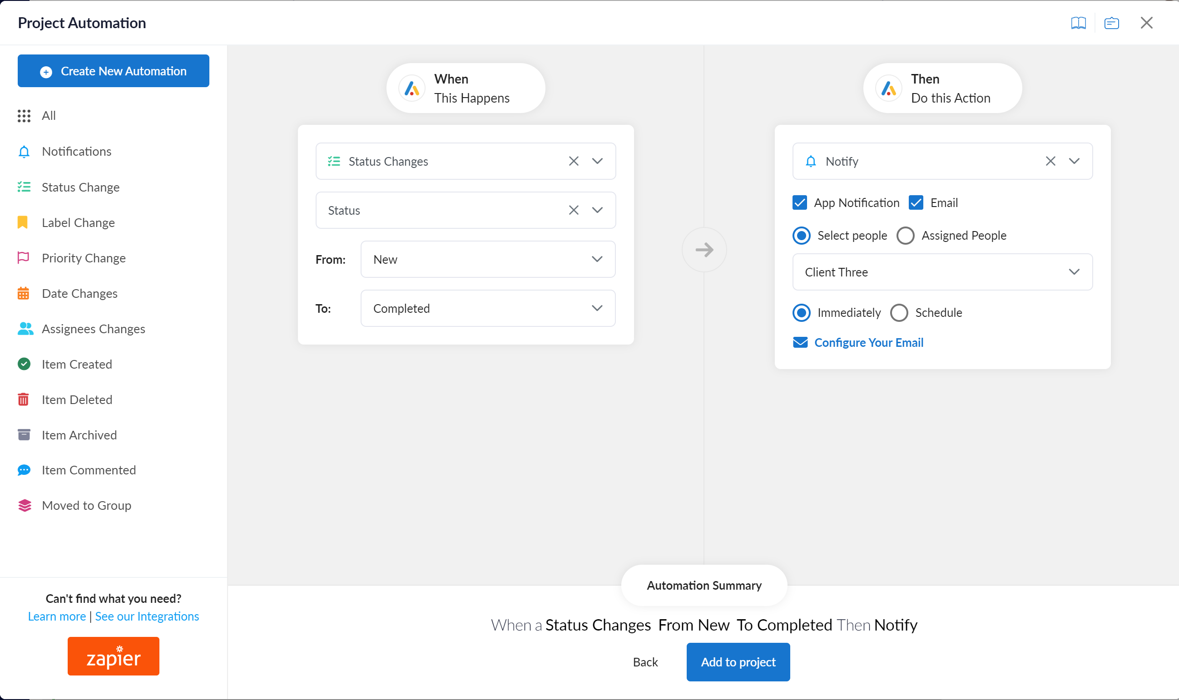Select Priority Change in the sidebar

[x=84, y=258]
